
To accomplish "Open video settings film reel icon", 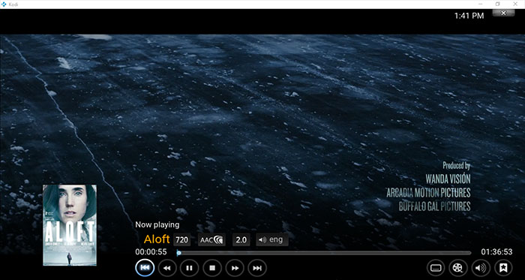I will 458,268.
